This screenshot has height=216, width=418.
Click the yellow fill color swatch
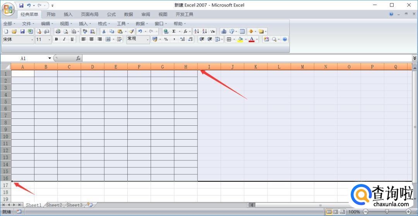click(x=240, y=39)
